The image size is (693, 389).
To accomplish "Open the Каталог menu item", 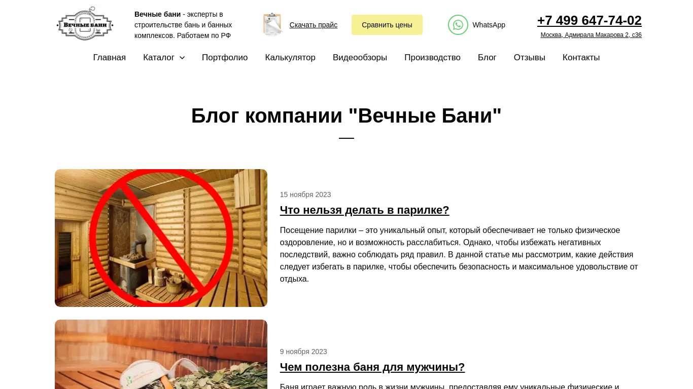I will (x=159, y=58).
